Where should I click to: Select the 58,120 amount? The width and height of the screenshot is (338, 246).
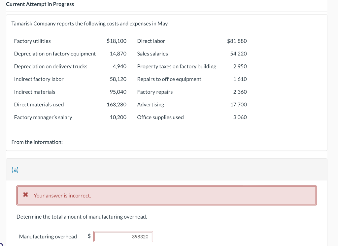click(118, 79)
